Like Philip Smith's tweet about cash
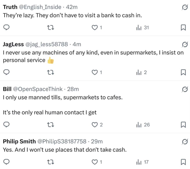Screen dimensions: 190x169 (x=95, y=162)
